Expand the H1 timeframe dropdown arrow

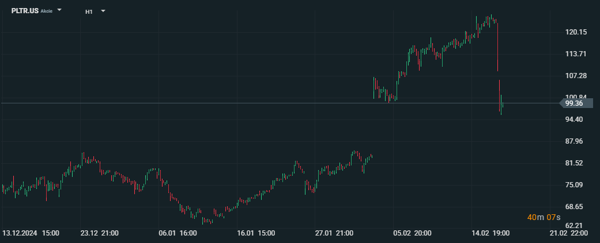point(103,11)
